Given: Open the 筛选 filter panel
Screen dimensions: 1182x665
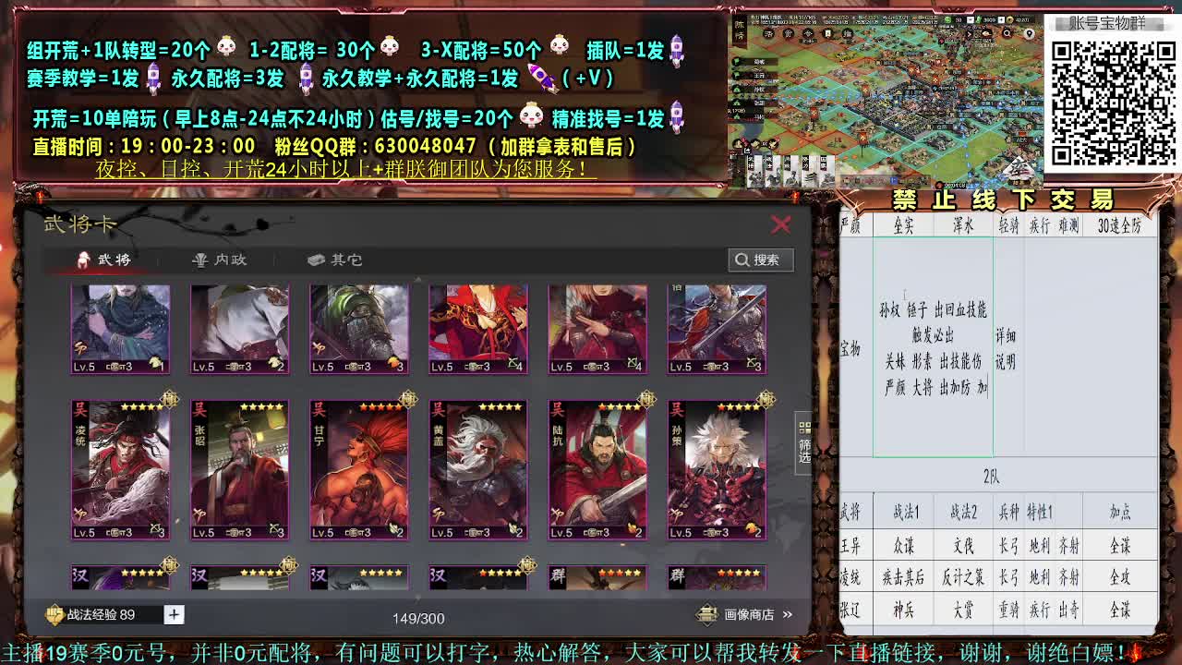Looking at the screenshot, I should click(804, 444).
